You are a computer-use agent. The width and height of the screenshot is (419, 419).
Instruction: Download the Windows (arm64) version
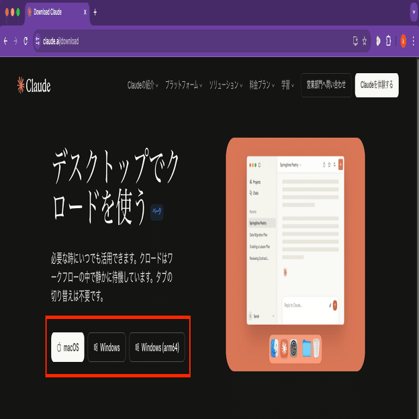point(157,347)
